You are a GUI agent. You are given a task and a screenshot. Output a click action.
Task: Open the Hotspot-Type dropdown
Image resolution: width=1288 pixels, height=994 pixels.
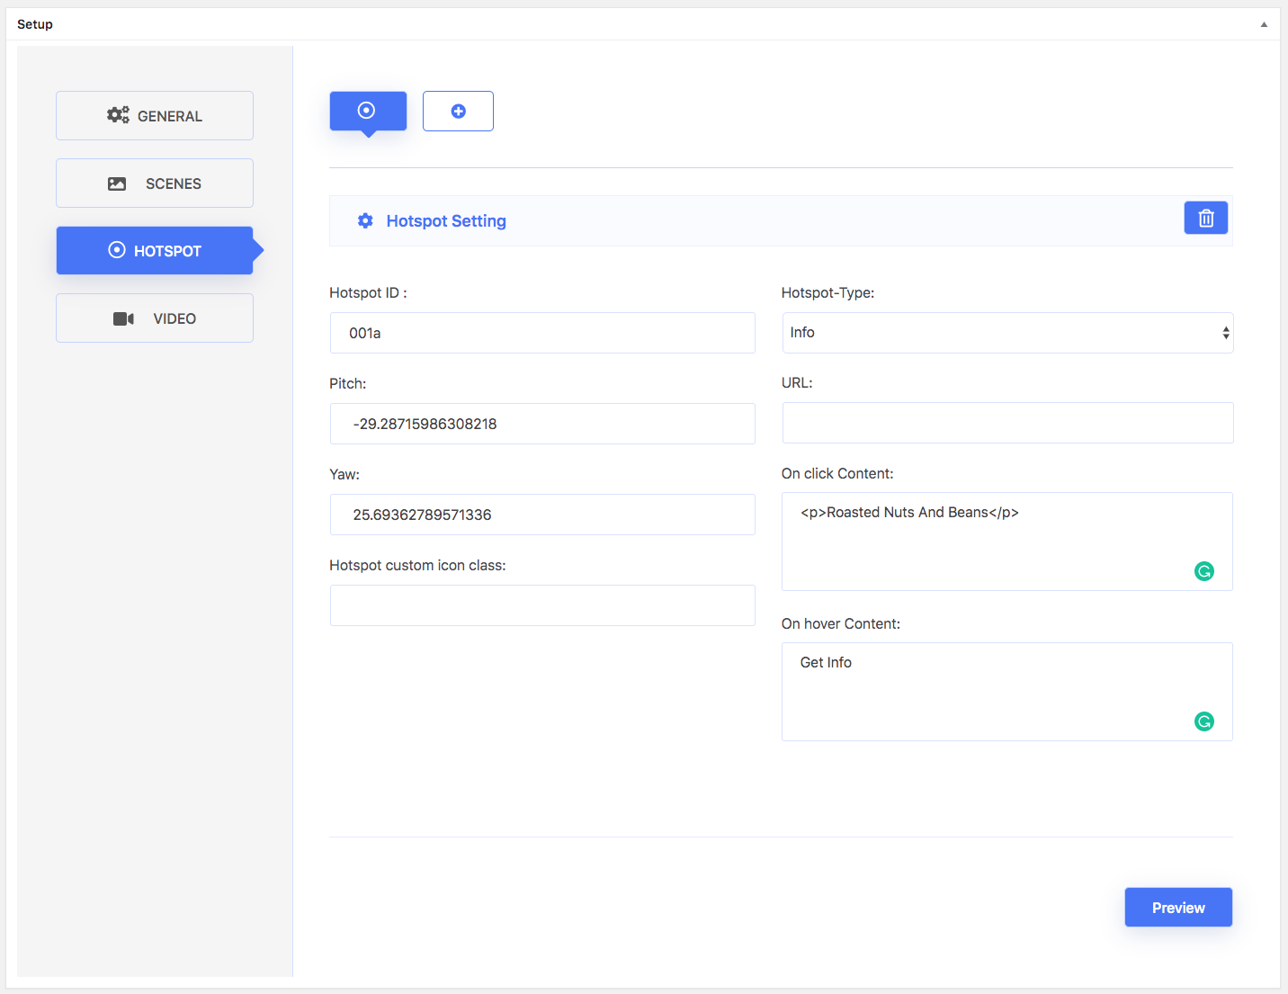1006,333
